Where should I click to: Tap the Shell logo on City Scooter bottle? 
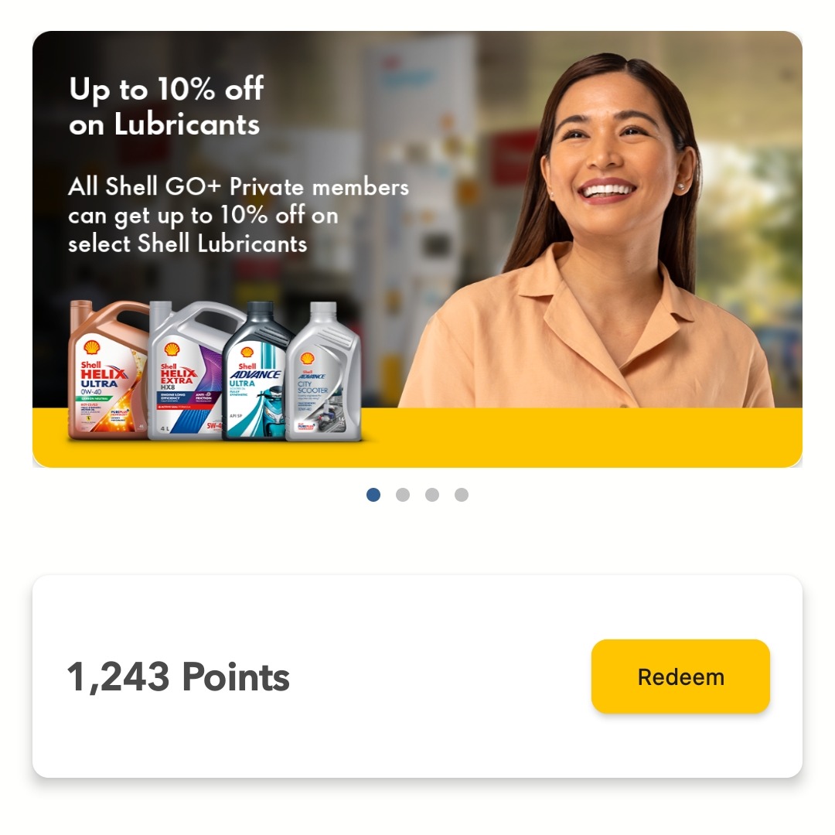pyautogui.click(x=307, y=359)
